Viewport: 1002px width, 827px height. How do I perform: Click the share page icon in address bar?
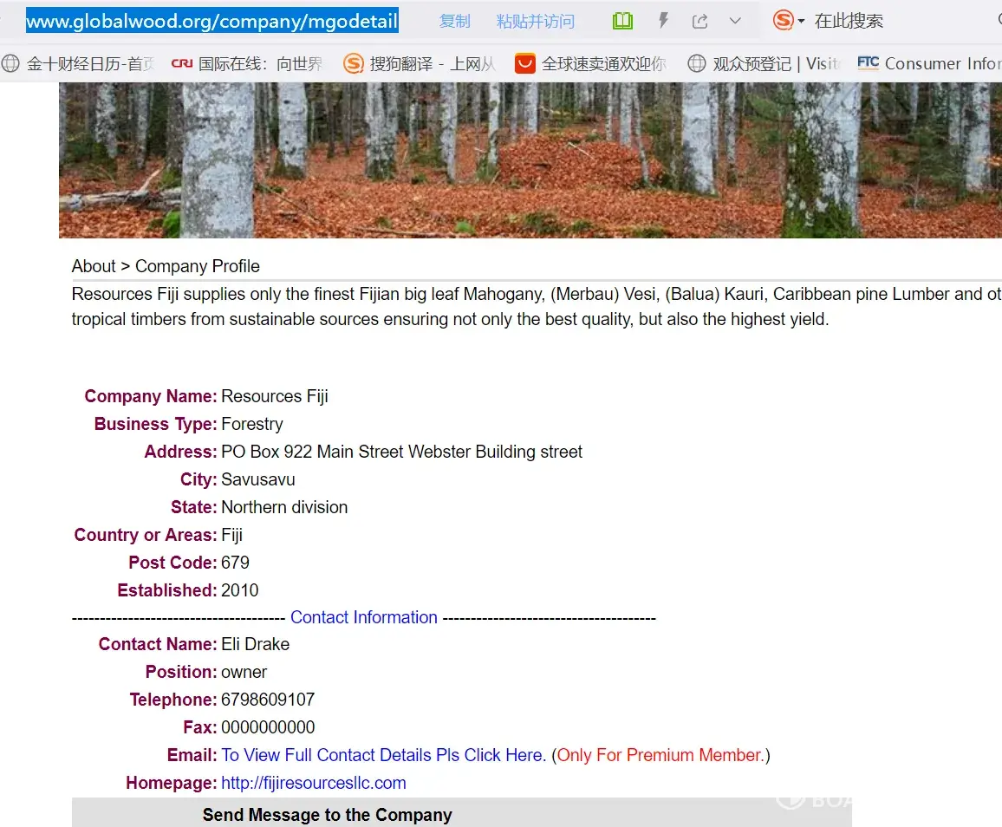click(x=700, y=22)
